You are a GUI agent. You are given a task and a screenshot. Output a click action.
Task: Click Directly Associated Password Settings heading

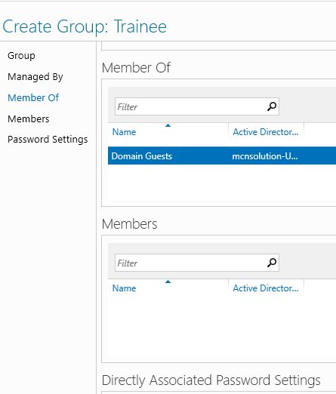coord(211,380)
